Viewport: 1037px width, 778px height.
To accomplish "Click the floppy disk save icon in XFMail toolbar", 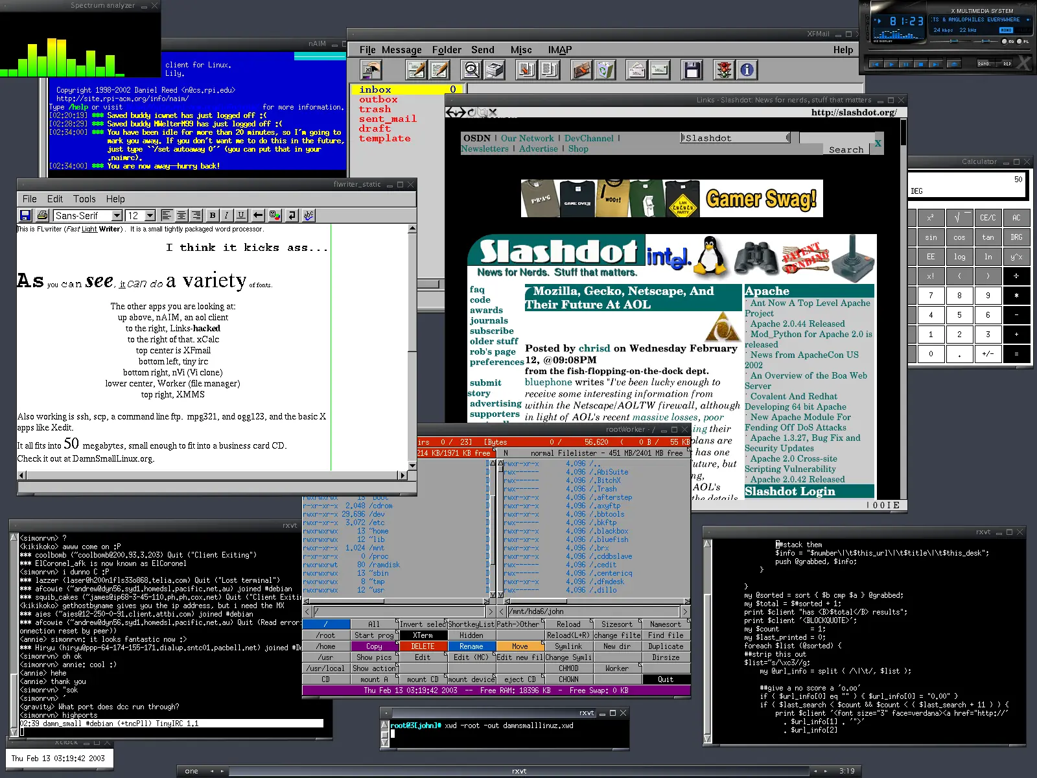I will [692, 70].
